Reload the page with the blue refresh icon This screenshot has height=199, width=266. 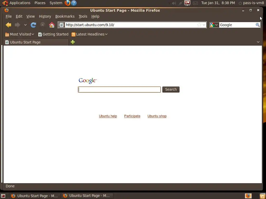[33, 25]
